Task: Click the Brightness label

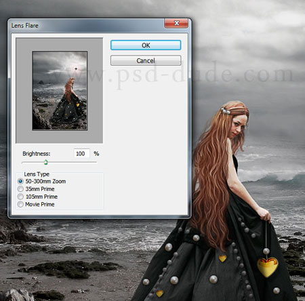Action: point(37,154)
